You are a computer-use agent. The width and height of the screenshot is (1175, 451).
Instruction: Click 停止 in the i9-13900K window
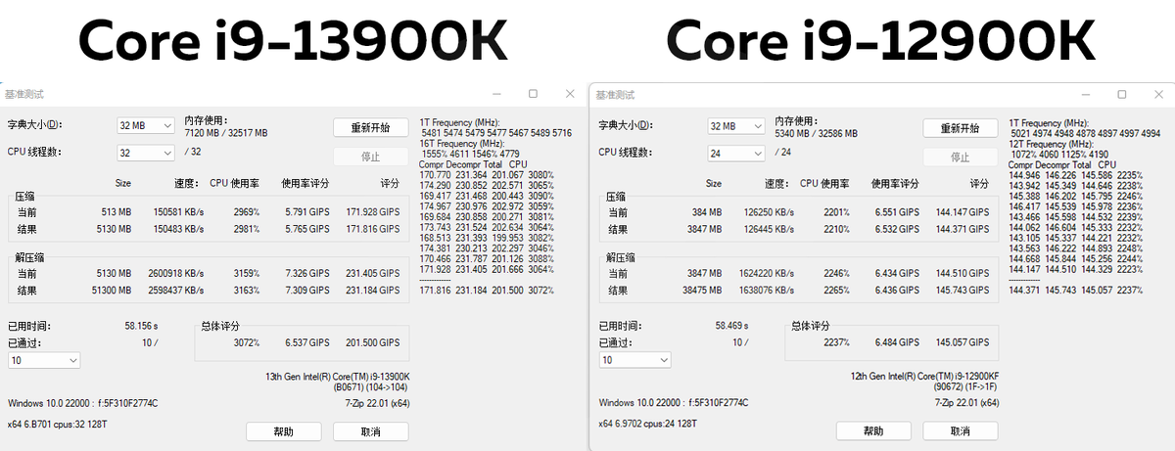(370, 156)
